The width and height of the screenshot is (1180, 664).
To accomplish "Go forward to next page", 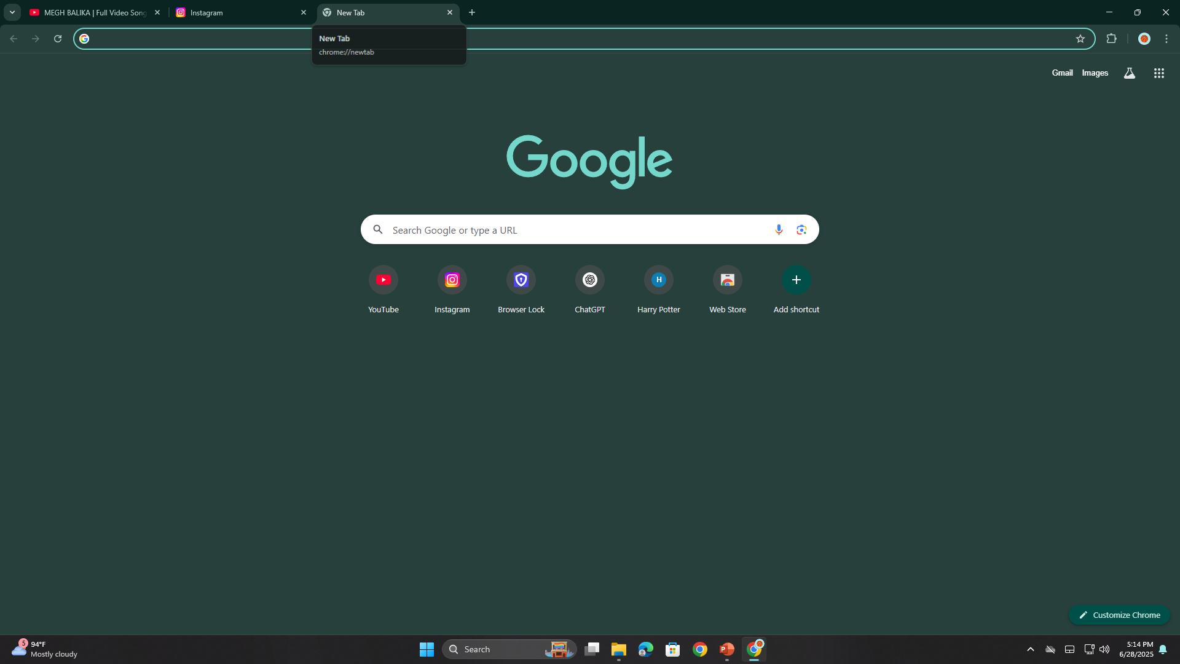I will (36, 39).
